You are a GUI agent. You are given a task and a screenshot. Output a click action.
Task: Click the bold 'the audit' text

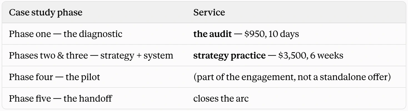(212, 34)
